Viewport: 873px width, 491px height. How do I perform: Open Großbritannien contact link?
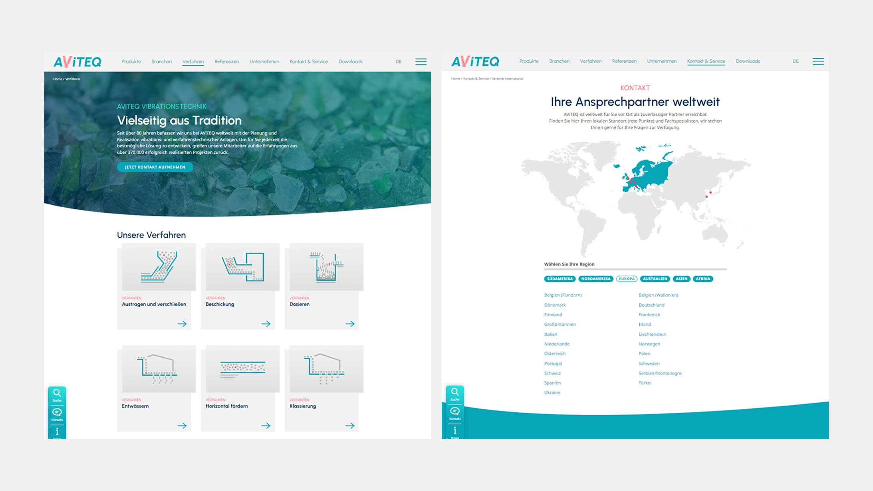[560, 324]
